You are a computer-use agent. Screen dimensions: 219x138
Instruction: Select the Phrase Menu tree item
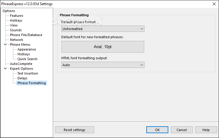tap(20, 44)
